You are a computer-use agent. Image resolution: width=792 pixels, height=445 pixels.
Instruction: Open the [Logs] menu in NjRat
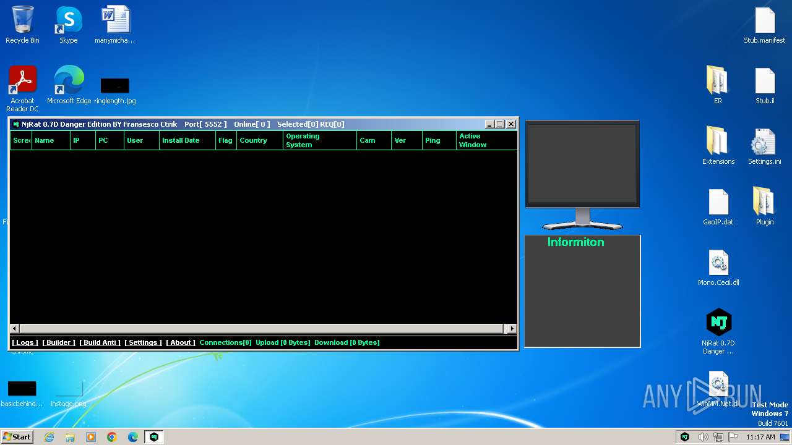click(x=25, y=342)
